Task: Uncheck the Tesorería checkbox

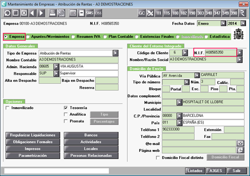Action: [66, 108]
